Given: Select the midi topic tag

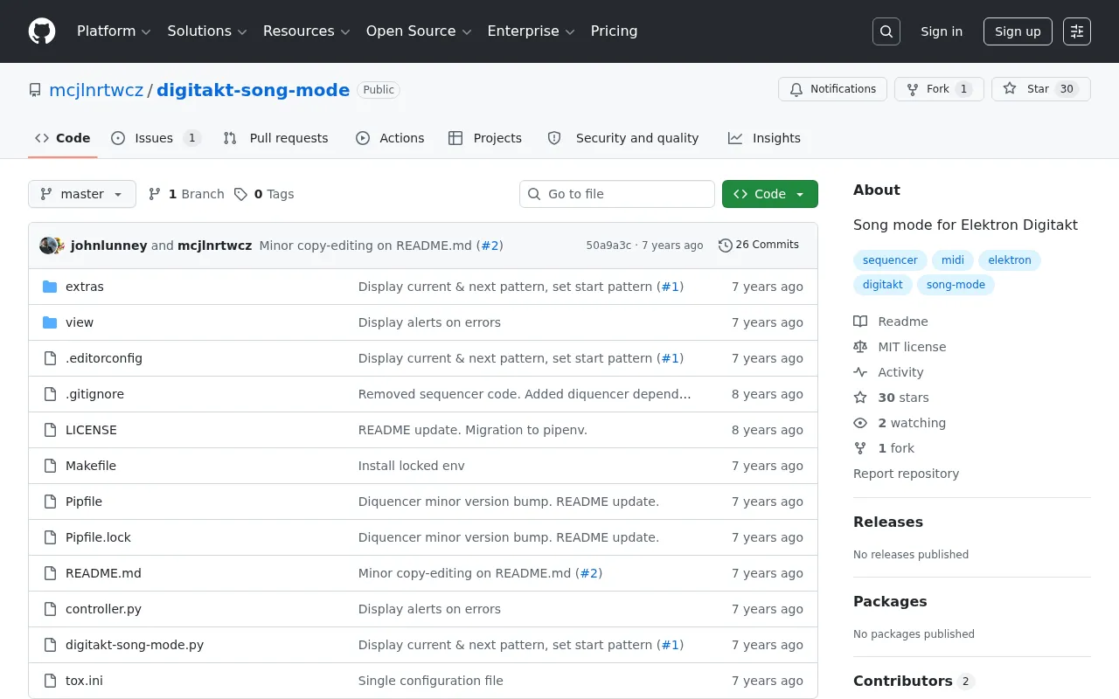Looking at the screenshot, I should coord(953,260).
